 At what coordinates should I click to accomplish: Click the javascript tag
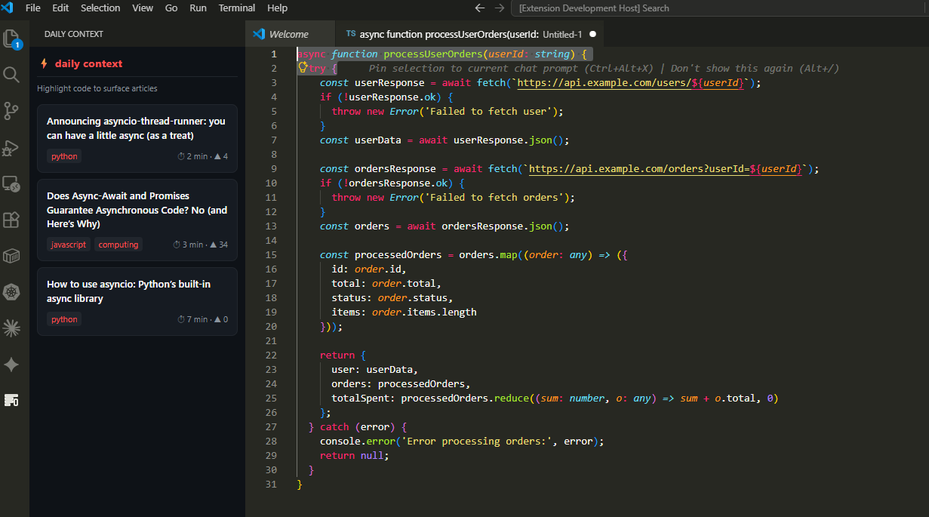(x=69, y=245)
